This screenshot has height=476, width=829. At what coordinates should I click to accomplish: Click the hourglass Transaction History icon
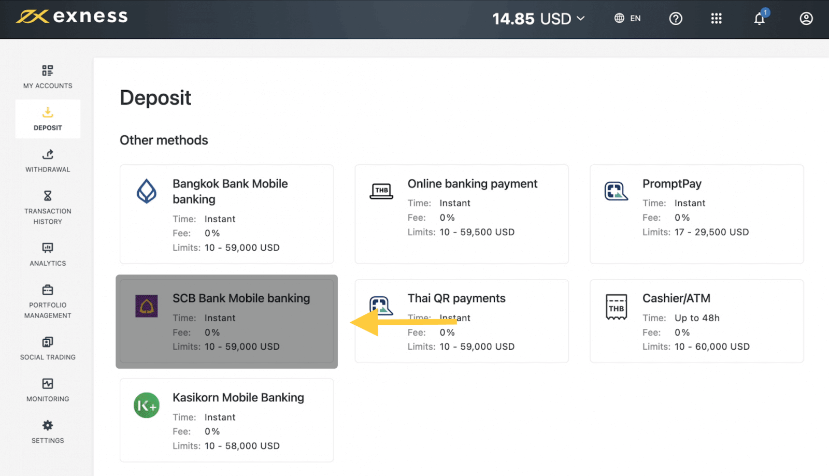pyautogui.click(x=48, y=196)
